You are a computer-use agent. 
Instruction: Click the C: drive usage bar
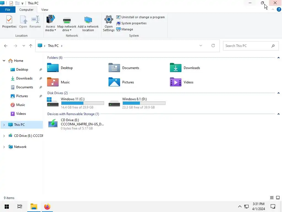(x=83, y=103)
